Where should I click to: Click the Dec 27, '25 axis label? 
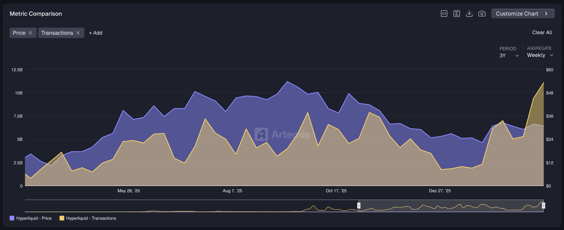coord(440,191)
